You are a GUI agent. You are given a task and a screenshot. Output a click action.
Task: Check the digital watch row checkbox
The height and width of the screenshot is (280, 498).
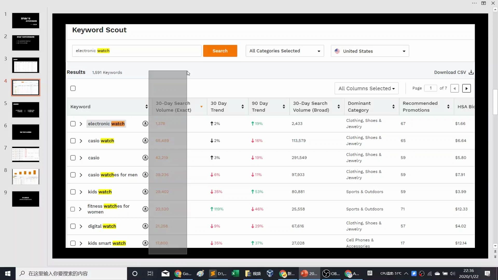[x=73, y=226]
